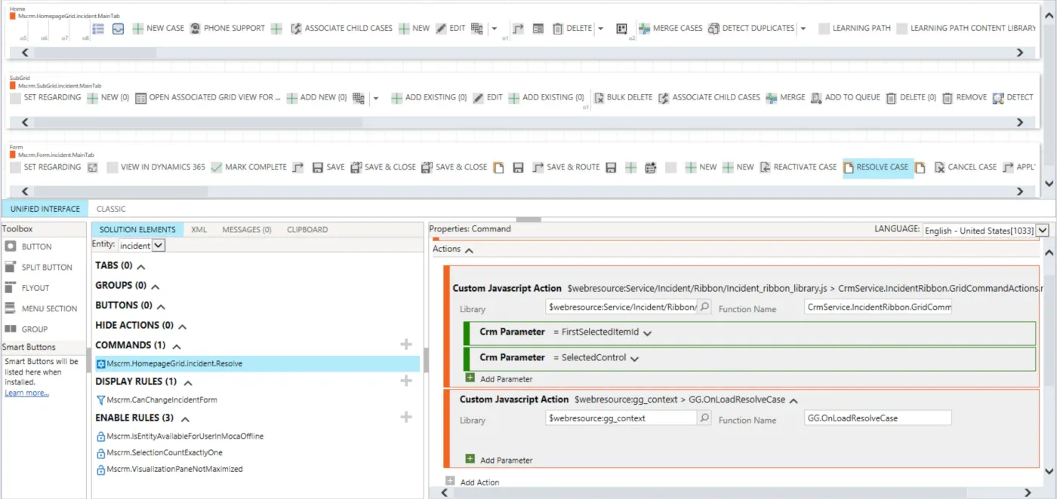Select BULK DELETE in SubGrid ribbon

623,97
